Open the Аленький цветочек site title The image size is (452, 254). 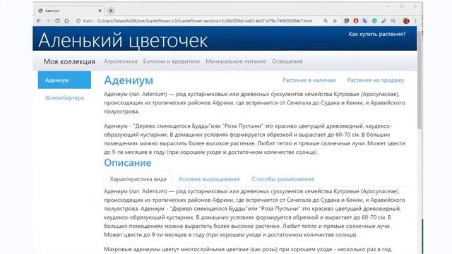123,40
